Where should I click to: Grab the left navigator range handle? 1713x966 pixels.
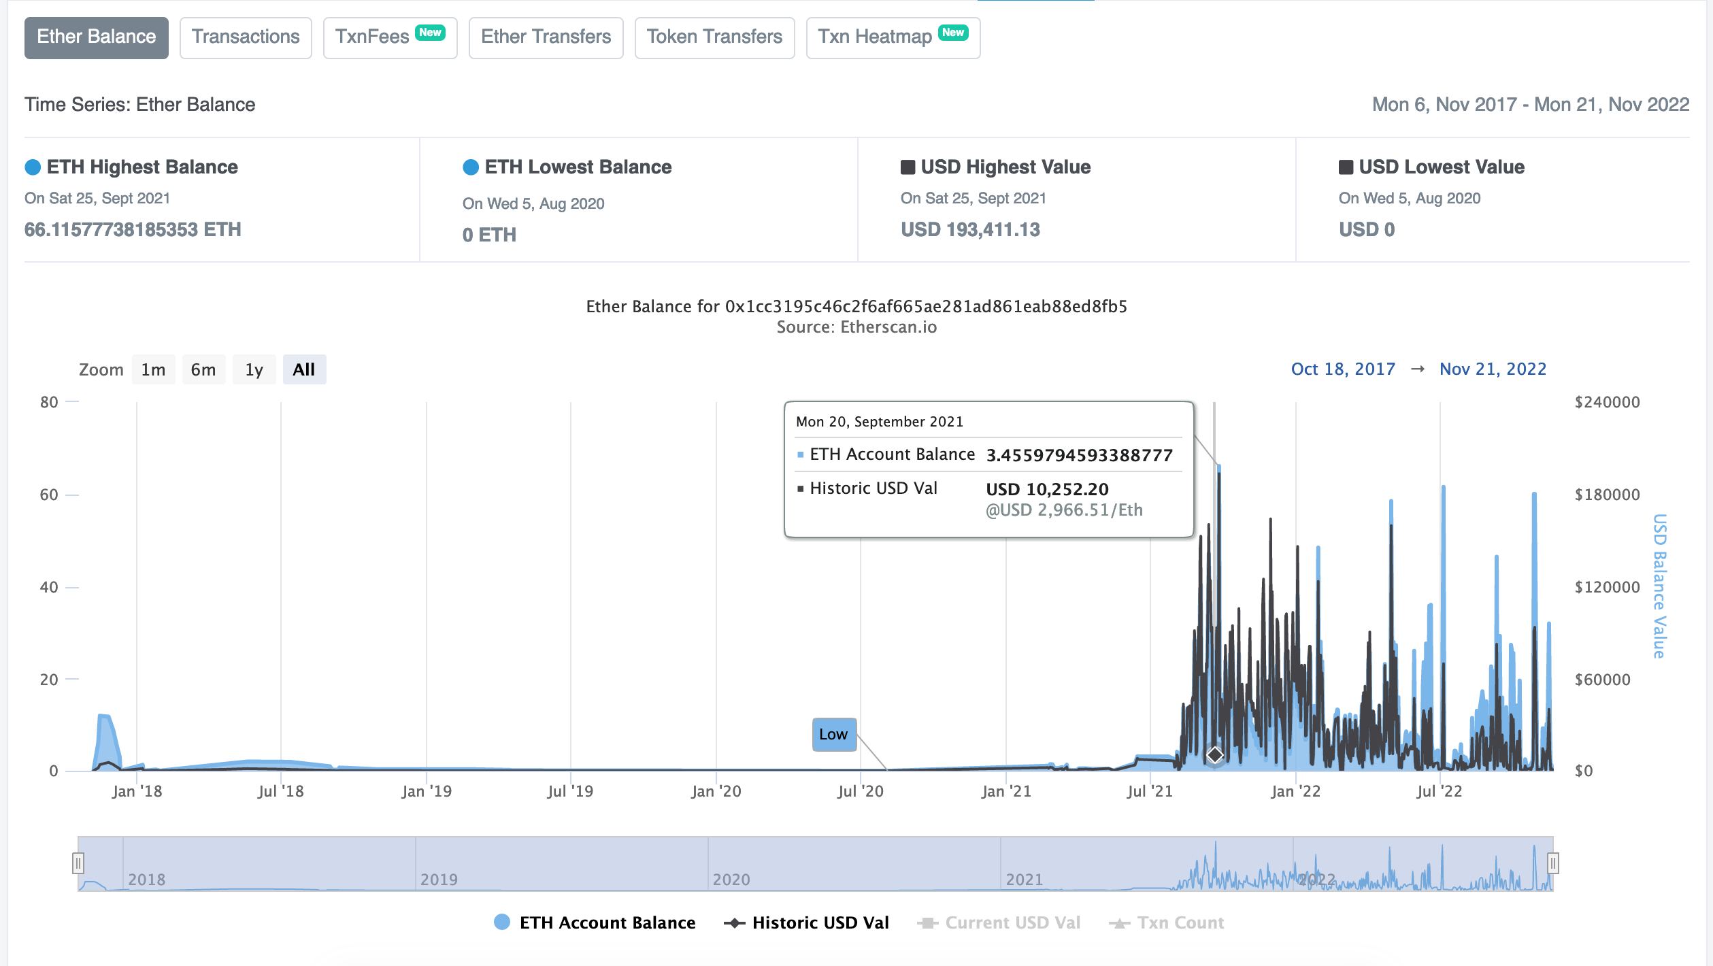78,863
